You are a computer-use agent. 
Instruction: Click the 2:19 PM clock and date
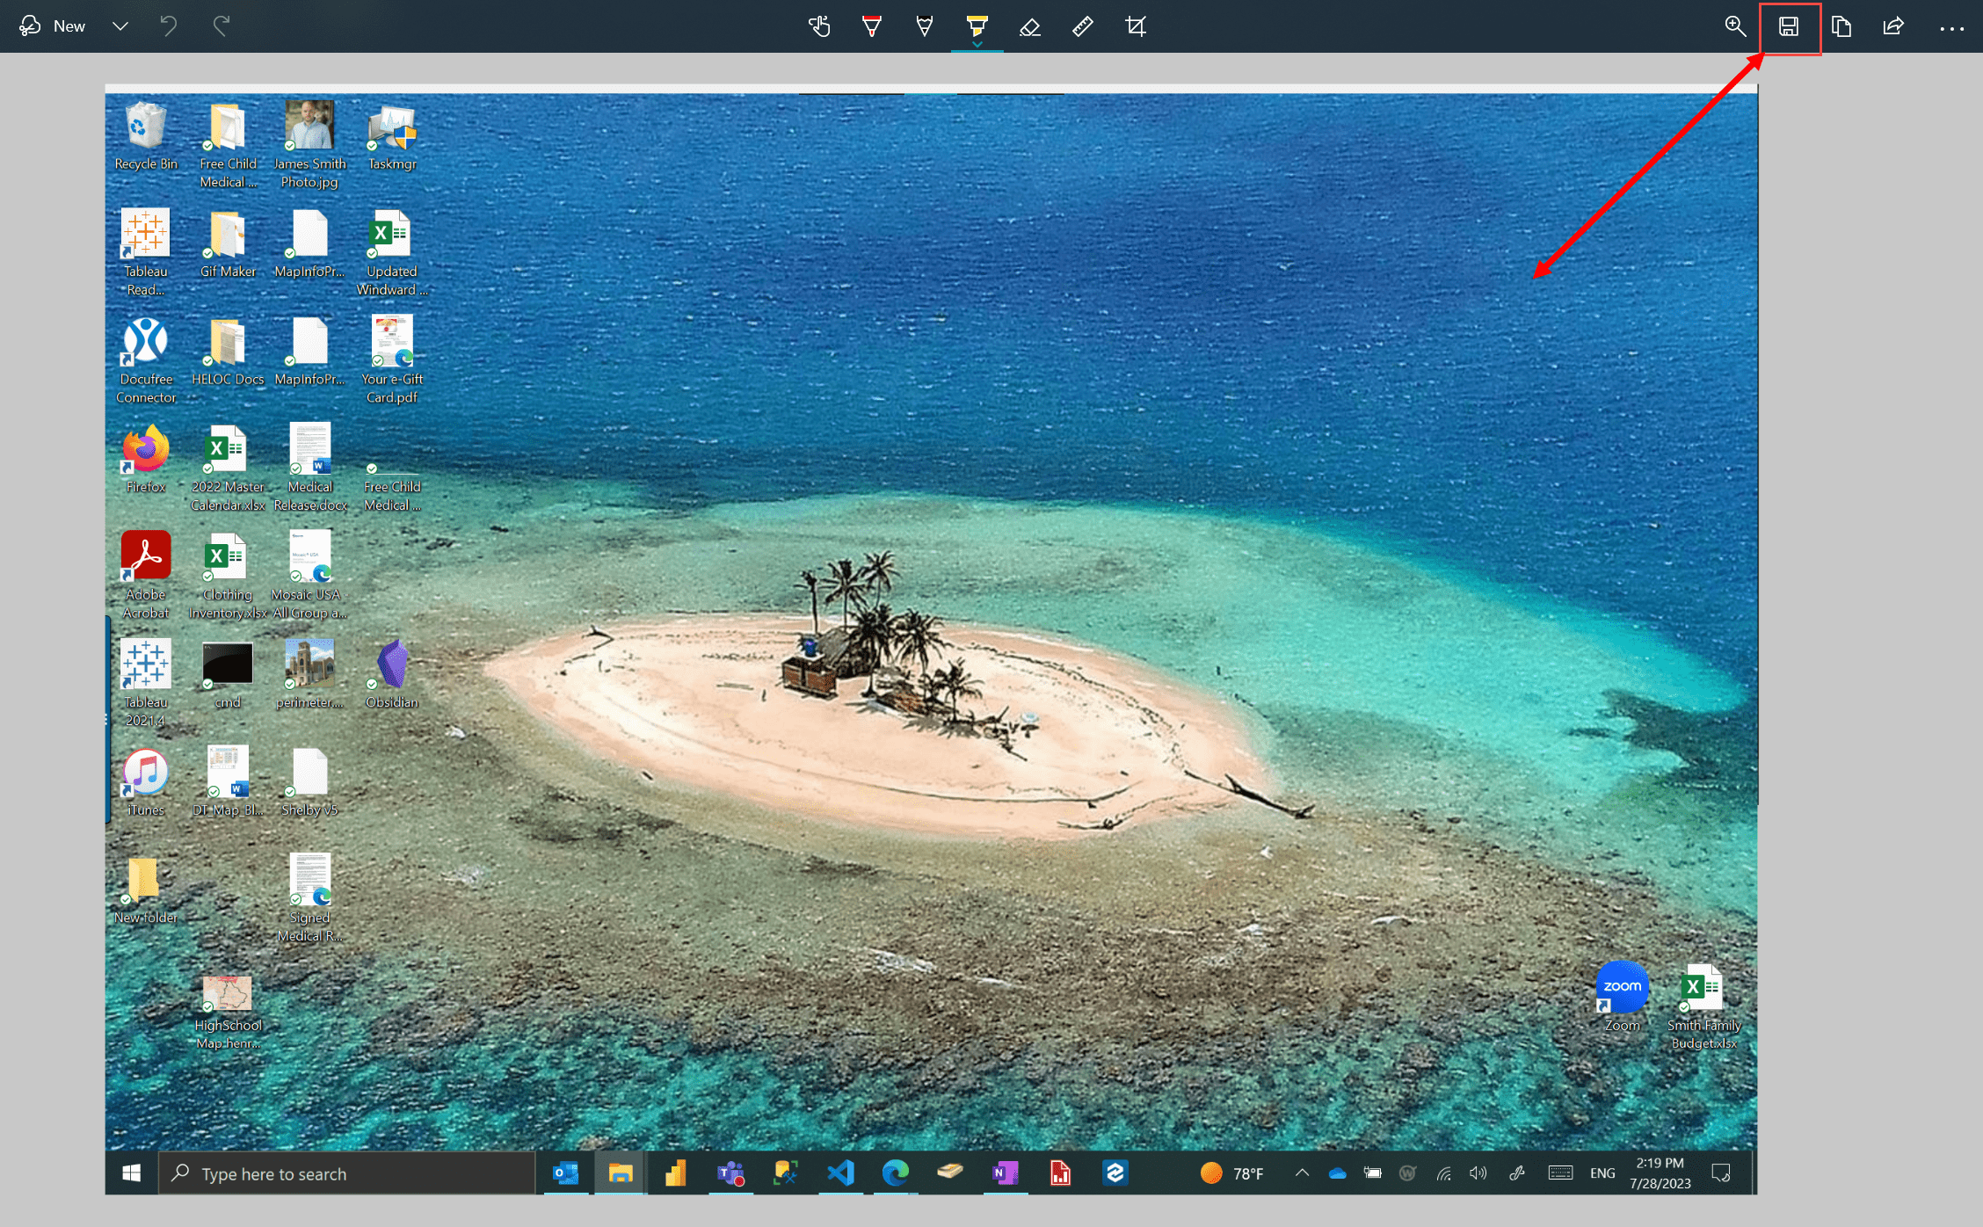1660,1173
